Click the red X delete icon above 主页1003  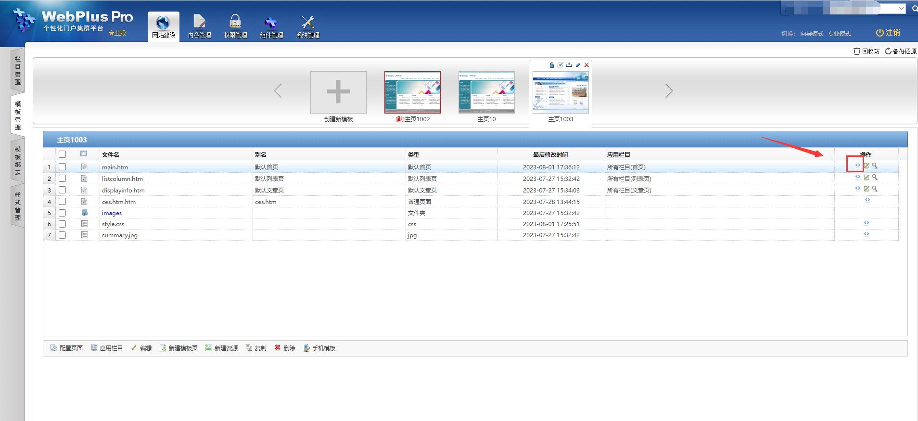pos(586,65)
